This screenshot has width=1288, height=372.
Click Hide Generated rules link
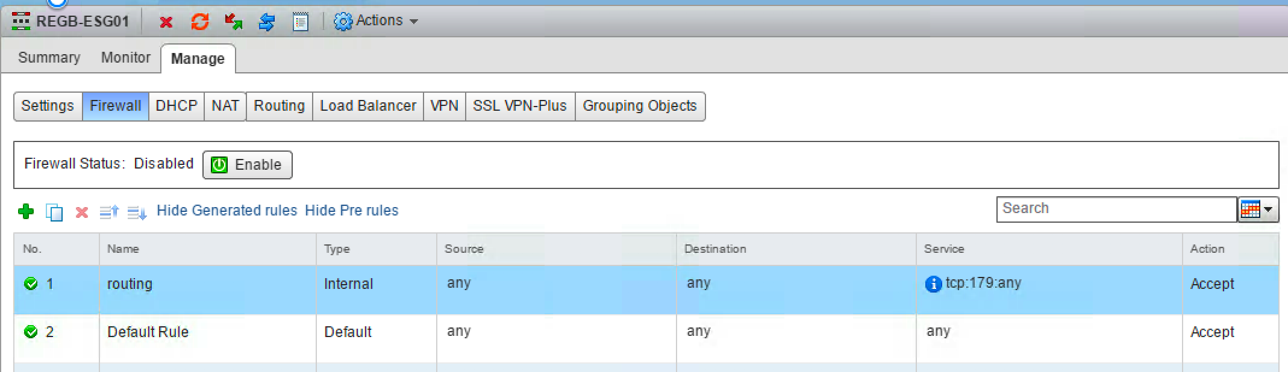pos(227,211)
